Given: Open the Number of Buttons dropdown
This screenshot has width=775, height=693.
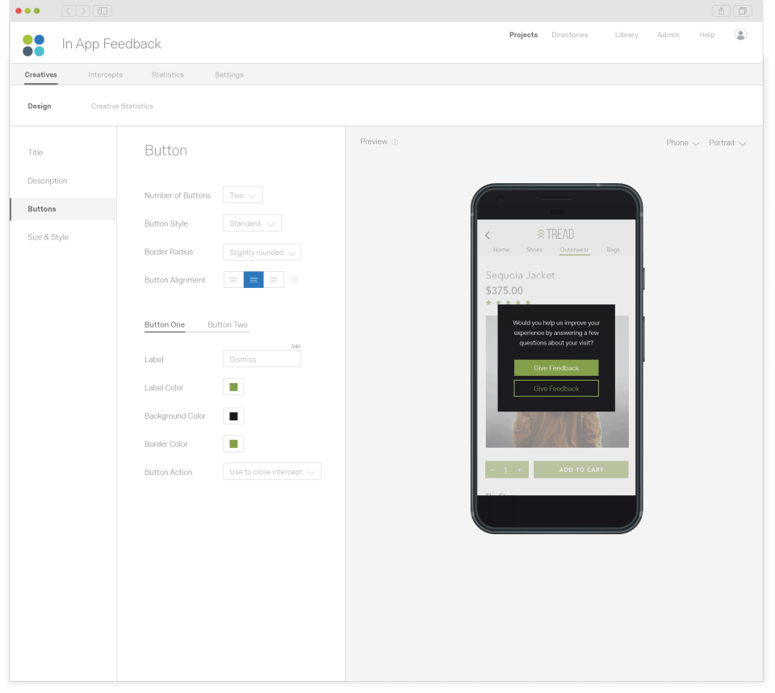Looking at the screenshot, I should (242, 194).
